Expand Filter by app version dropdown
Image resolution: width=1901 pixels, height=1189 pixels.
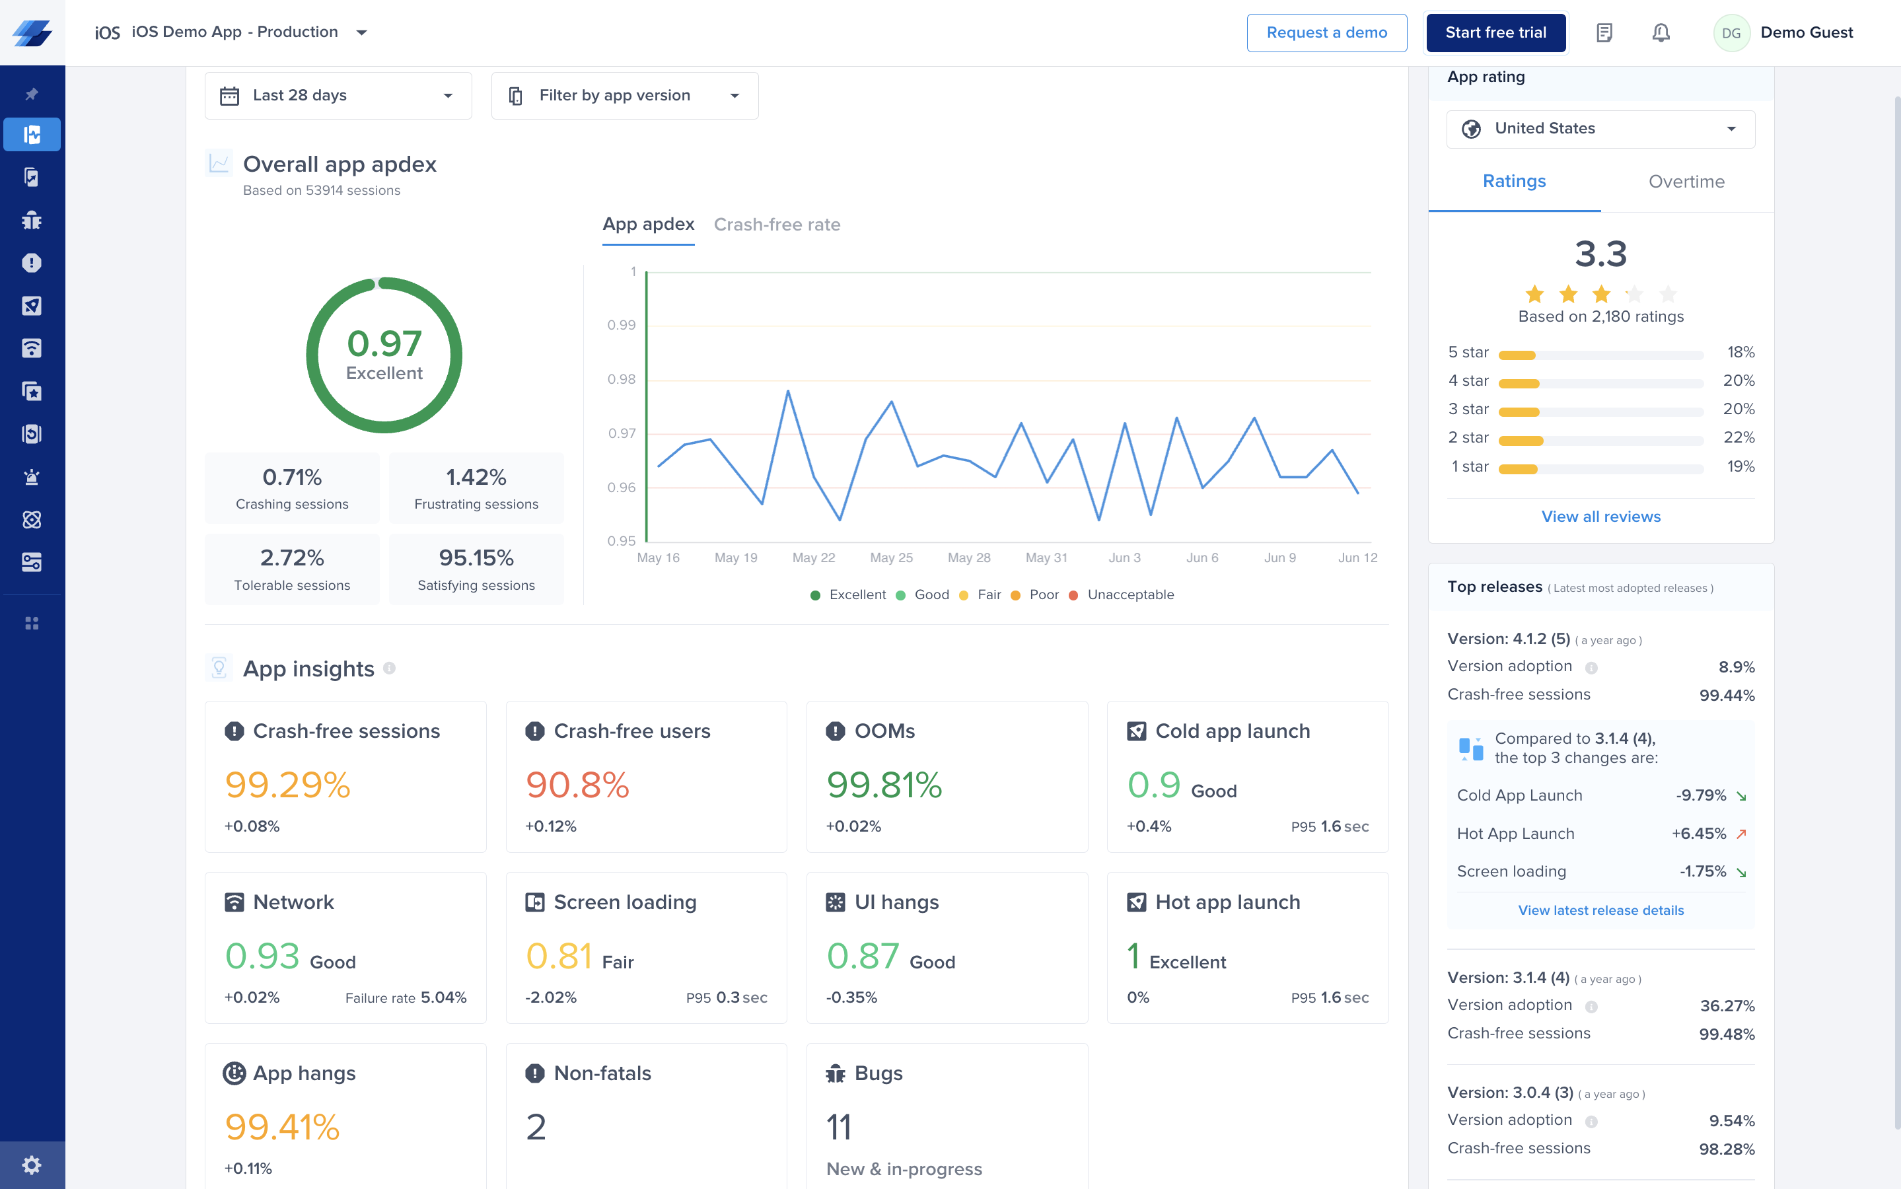point(624,95)
